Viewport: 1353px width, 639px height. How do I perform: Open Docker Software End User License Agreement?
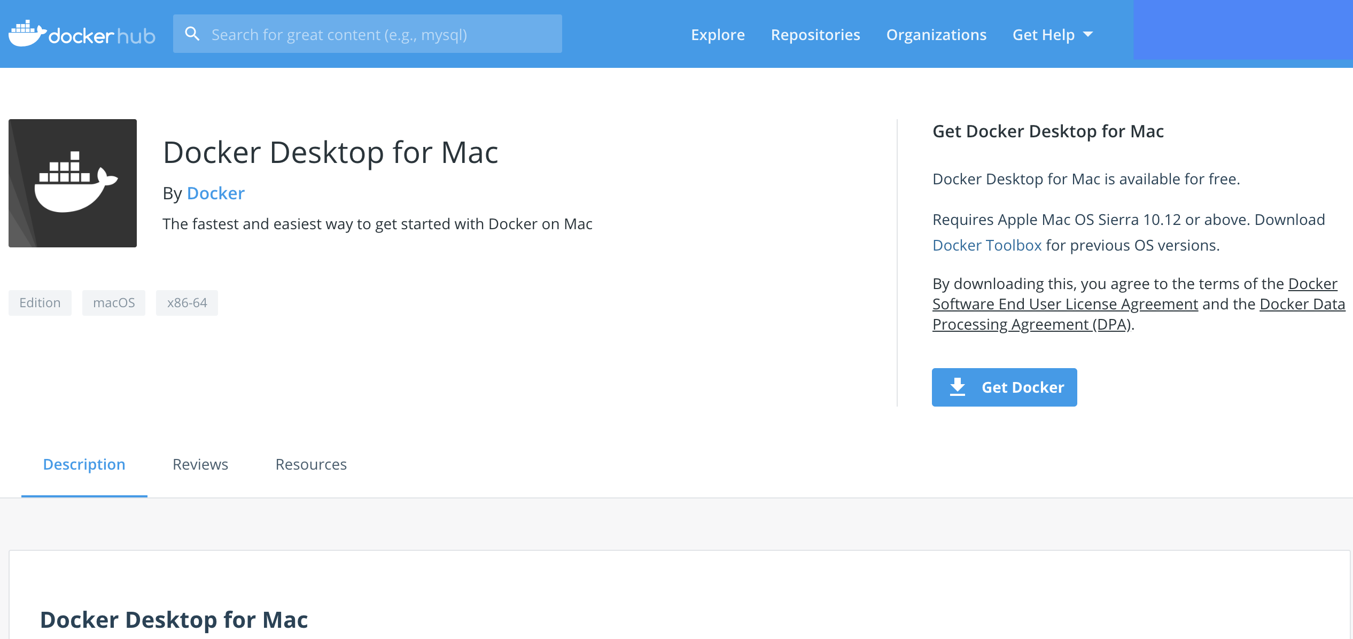pyautogui.click(x=1066, y=304)
